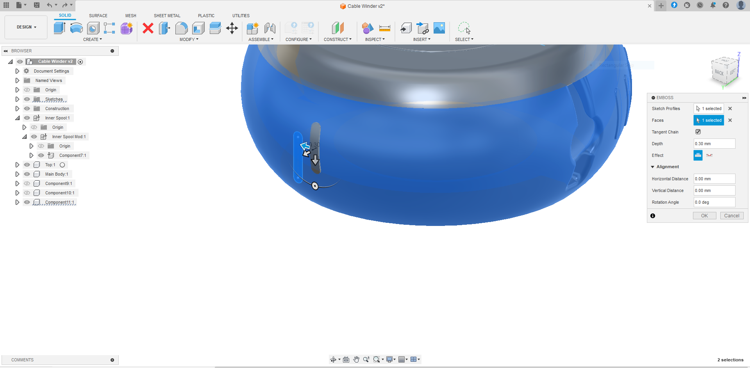
Task: Switch to the PLASTIC tab
Action: [x=206, y=16]
